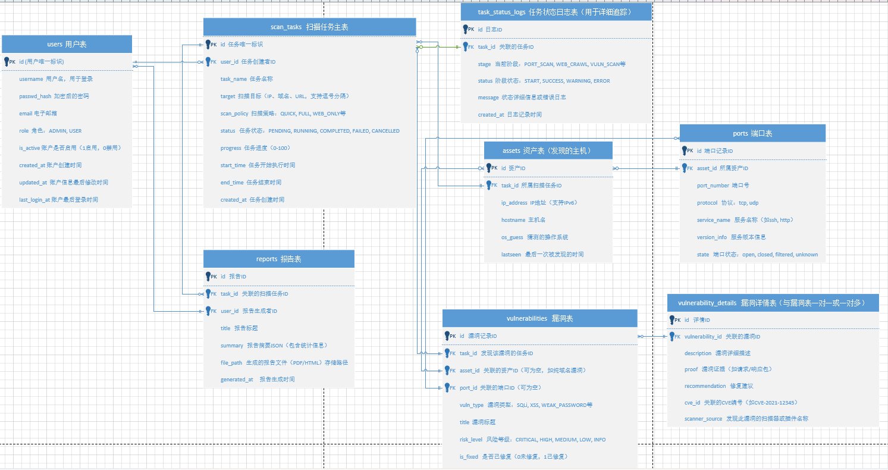This screenshot has width=888, height=470.
Task: Click the cve_id field in vulnerability_details
Action: coord(773,402)
